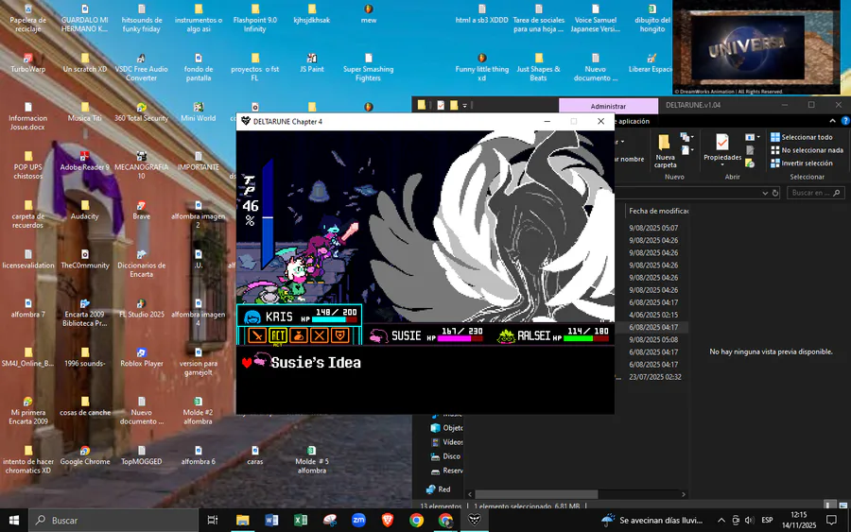Image resolution: width=851 pixels, height=532 pixels.
Task: Open the Windows Start menu
Action: tap(14, 520)
